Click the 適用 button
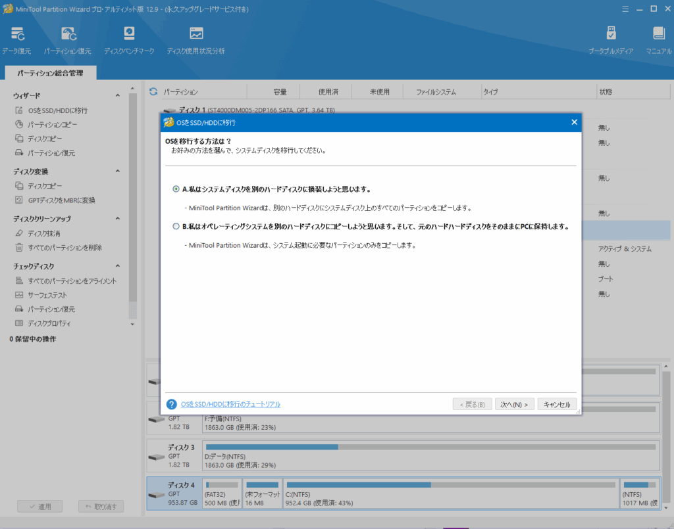The width and height of the screenshot is (674, 529). pyautogui.click(x=39, y=506)
